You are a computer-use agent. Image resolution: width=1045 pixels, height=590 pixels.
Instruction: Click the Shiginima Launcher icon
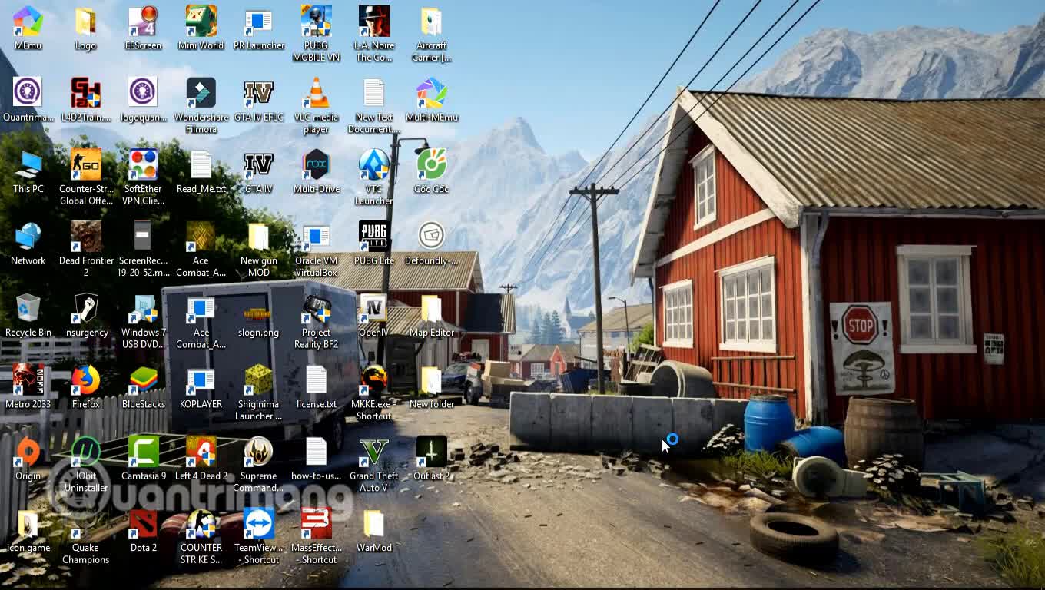click(x=259, y=392)
